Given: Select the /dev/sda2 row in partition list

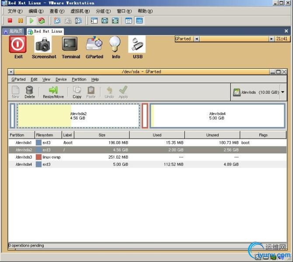Looking at the screenshot, I should coord(147,150).
